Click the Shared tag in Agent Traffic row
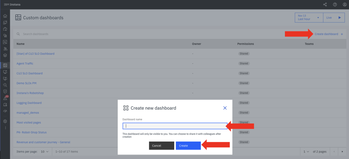Image resolution: width=349 pixels, height=159 pixels. (x=244, y=63)
